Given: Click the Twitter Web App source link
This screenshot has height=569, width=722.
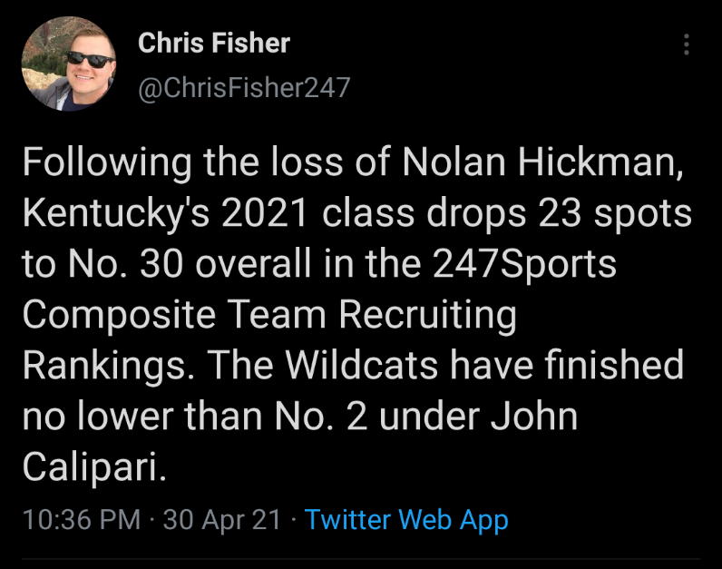Looking at the screenshot, I should click(406, 520).
